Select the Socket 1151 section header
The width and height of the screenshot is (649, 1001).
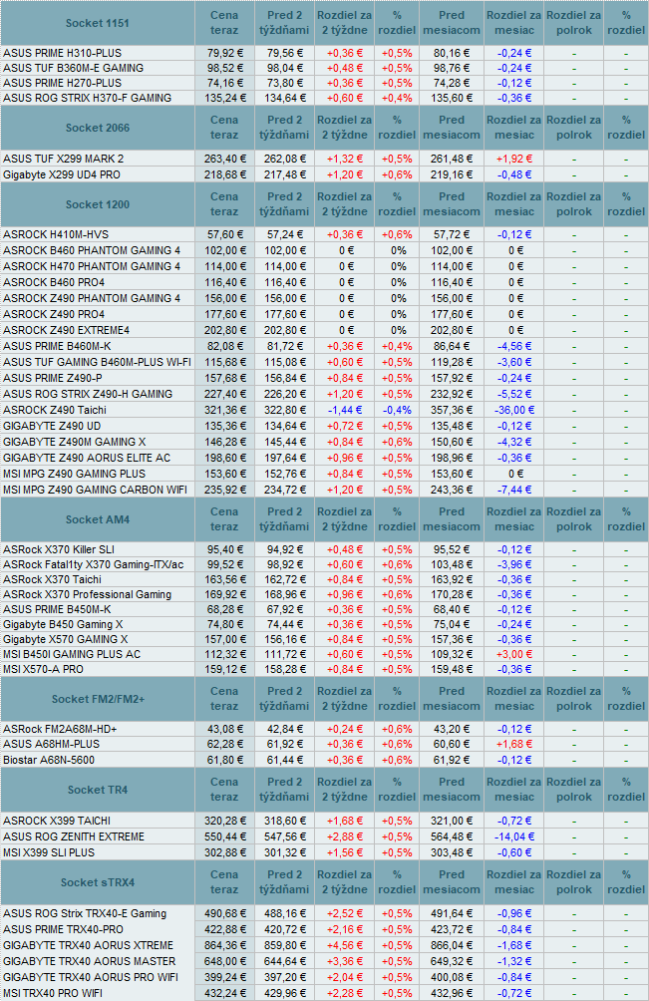(97, 23)
